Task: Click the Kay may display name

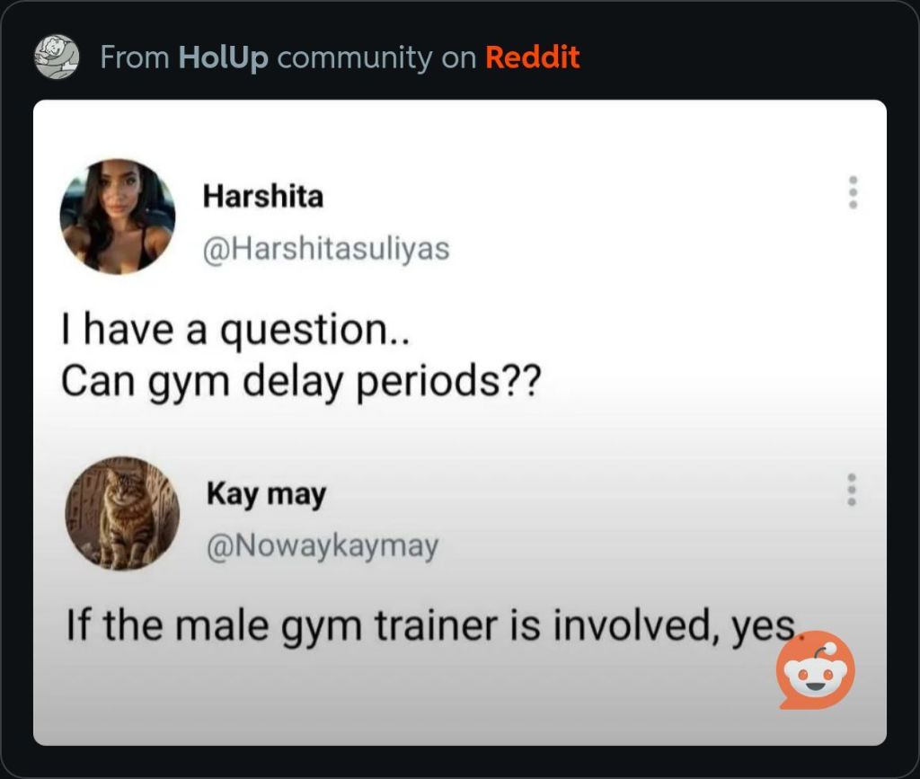Action: pos(266,494)
